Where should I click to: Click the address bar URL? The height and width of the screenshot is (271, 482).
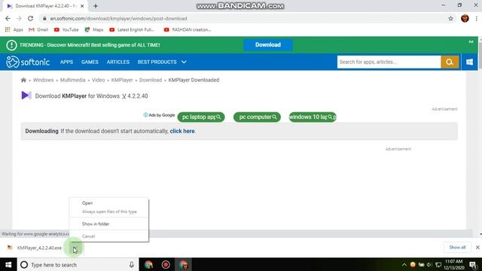(118, 18)
